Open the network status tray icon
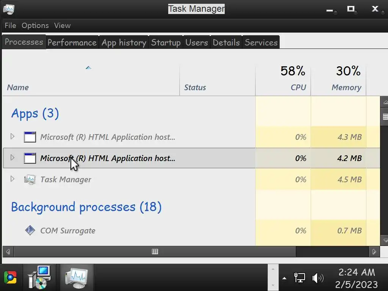The image size is (388, 291). [299, 278]
